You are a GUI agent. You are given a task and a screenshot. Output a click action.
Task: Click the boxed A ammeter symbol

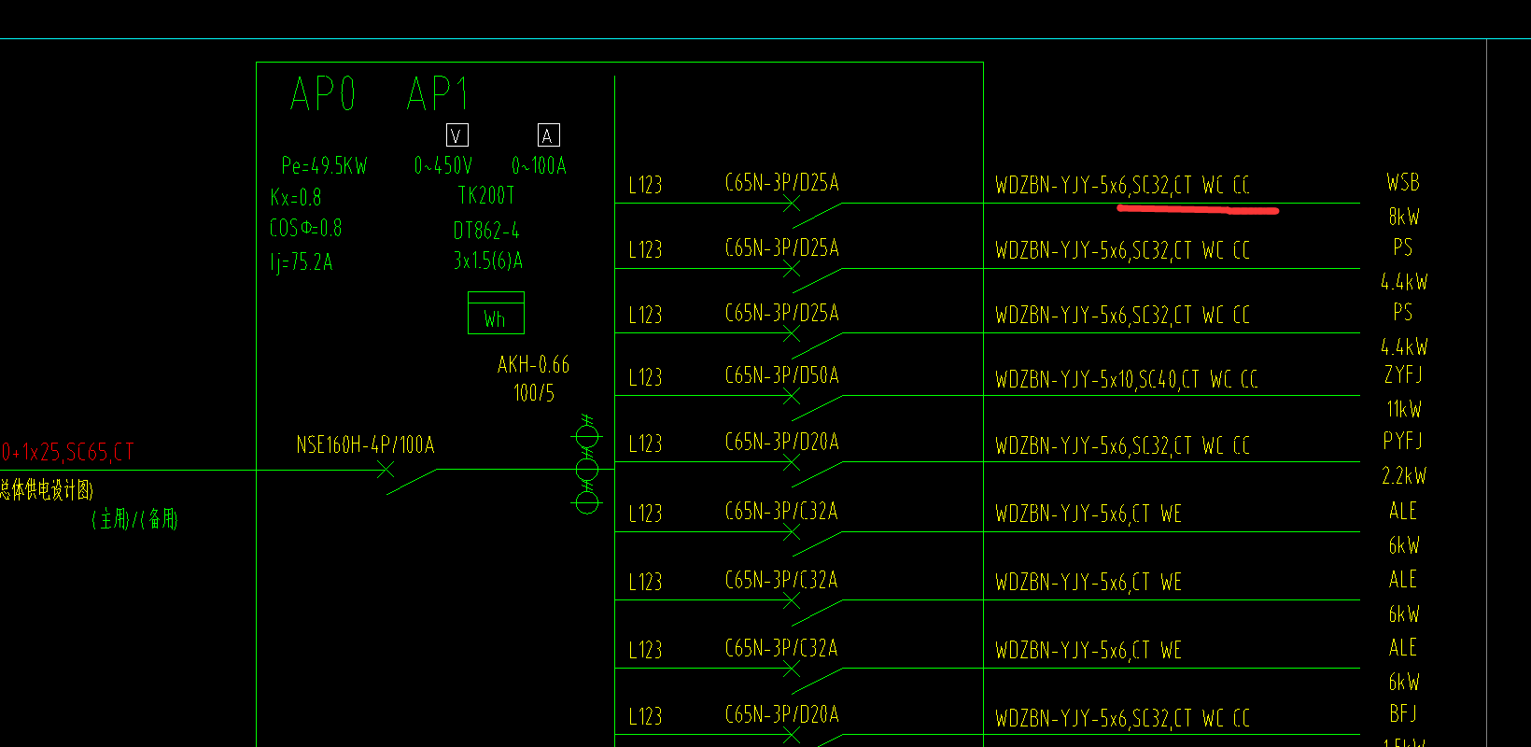[548, 135]
